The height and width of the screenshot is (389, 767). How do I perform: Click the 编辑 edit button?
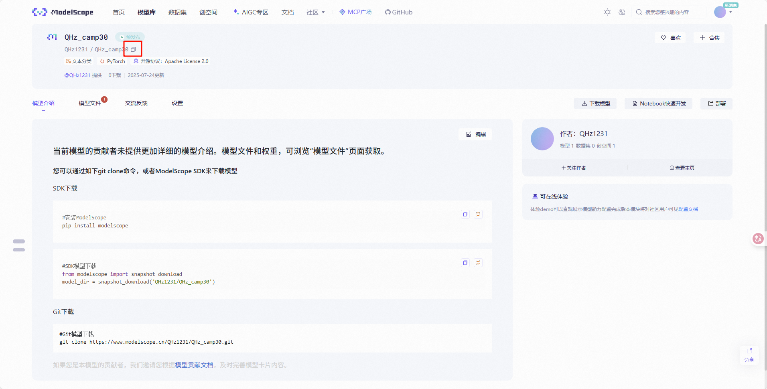coord(475,134)
